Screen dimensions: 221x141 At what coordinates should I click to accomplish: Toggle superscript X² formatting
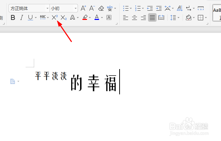point(55,17)
